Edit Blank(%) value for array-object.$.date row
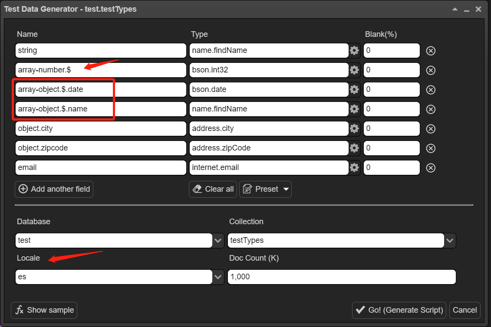This screenshot has width=491, height=327. pyautogui.click(x=392, y=89)
